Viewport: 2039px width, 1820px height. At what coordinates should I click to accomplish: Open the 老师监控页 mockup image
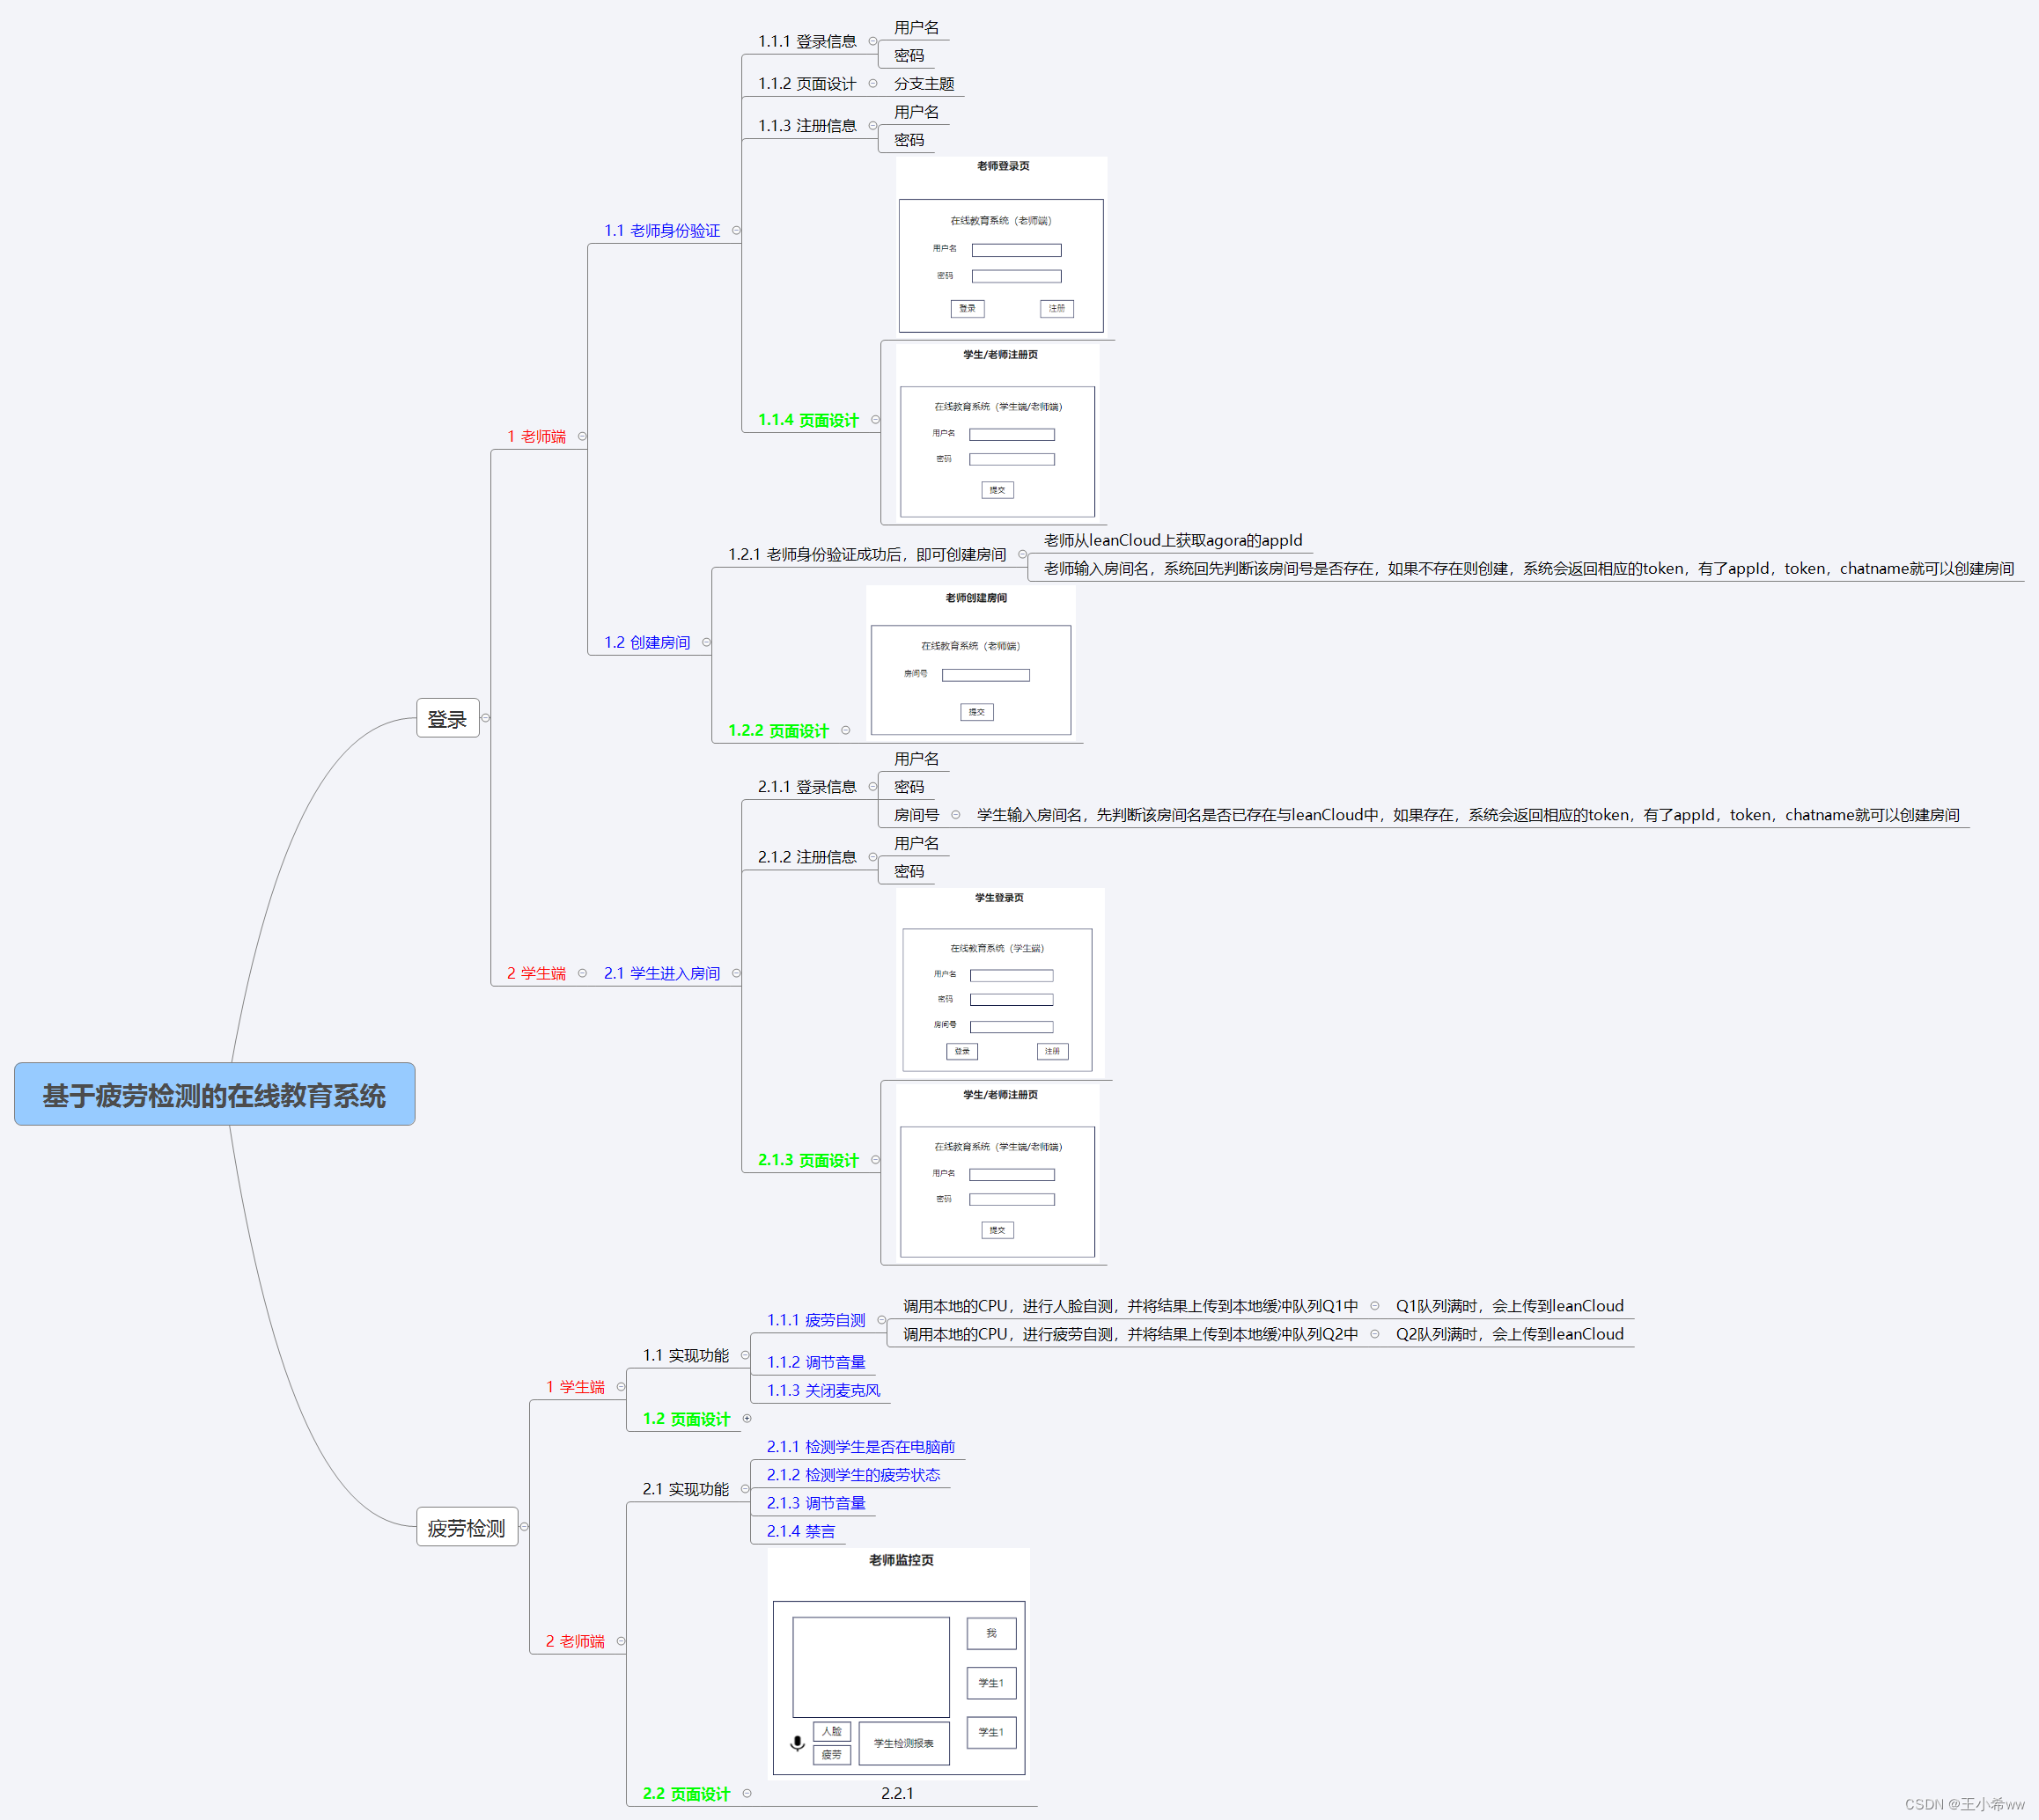pos(898,1663)
